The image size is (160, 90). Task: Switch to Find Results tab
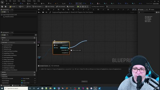pyautogui.click(x=55, y=66)
